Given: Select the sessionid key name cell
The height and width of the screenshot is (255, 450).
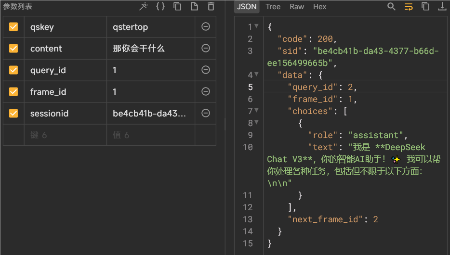Looking at the screenshot, I should pyautogui.click(x=66, y=114).
